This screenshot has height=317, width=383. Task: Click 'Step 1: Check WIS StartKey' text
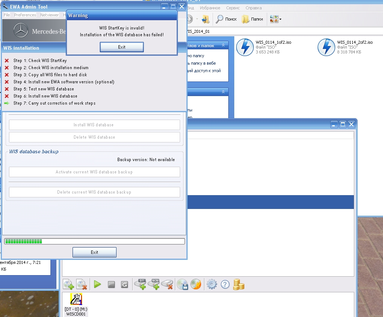(x=40, y=60)
